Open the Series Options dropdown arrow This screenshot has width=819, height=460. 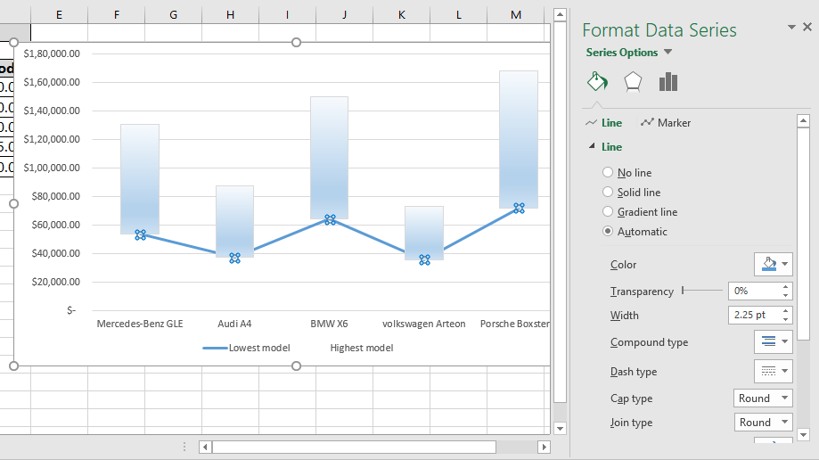(x=668, y=52)
